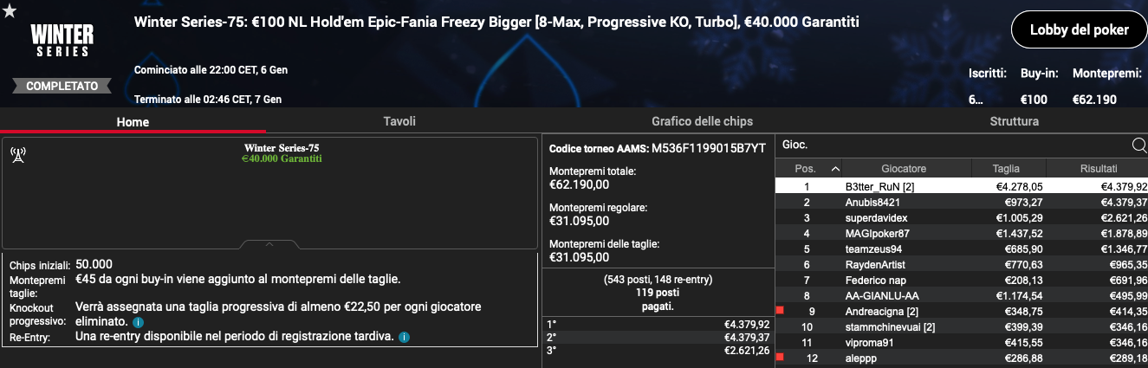Sort by the Giocatore column header
The image size is (1148, 368).
(x=904, y=169)
